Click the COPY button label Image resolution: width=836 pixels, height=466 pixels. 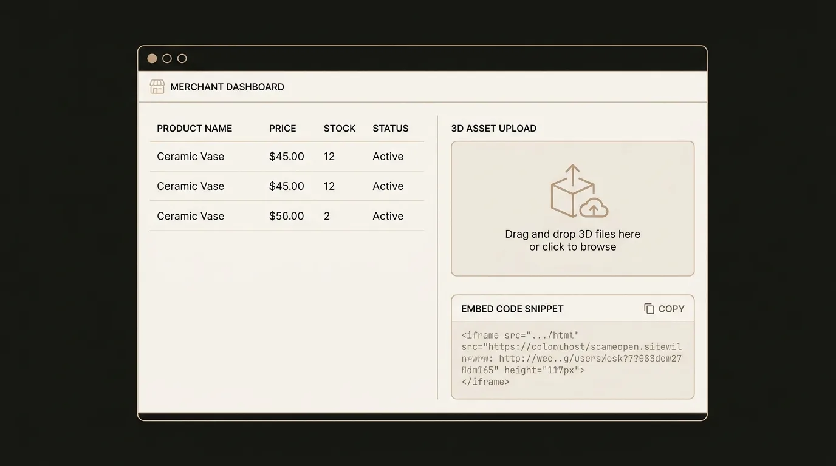671,309
